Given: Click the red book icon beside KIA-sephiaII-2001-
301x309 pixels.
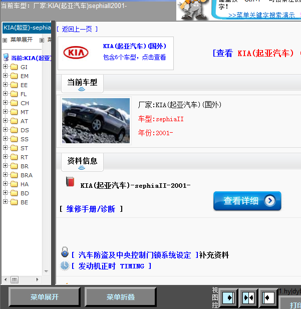Looking at the screenshot, I should [70, 181].
